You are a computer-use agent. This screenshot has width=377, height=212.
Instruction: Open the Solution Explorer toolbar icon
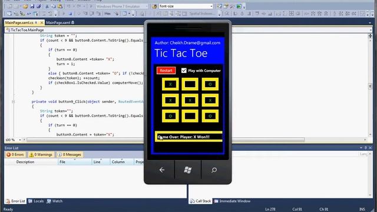point(219,6)
